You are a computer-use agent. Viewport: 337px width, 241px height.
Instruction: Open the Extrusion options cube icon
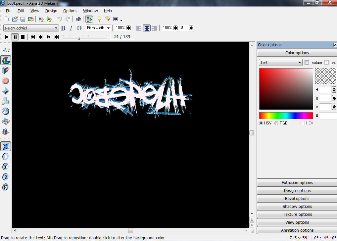click(6, 70)
